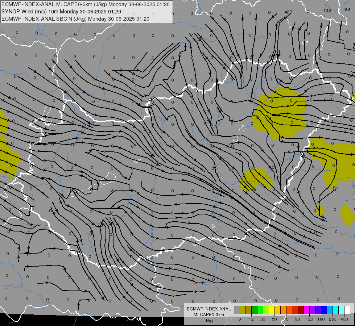Click the dark red legend swatch
Viewport: 355px width, 326px height.
pos(301,310)
